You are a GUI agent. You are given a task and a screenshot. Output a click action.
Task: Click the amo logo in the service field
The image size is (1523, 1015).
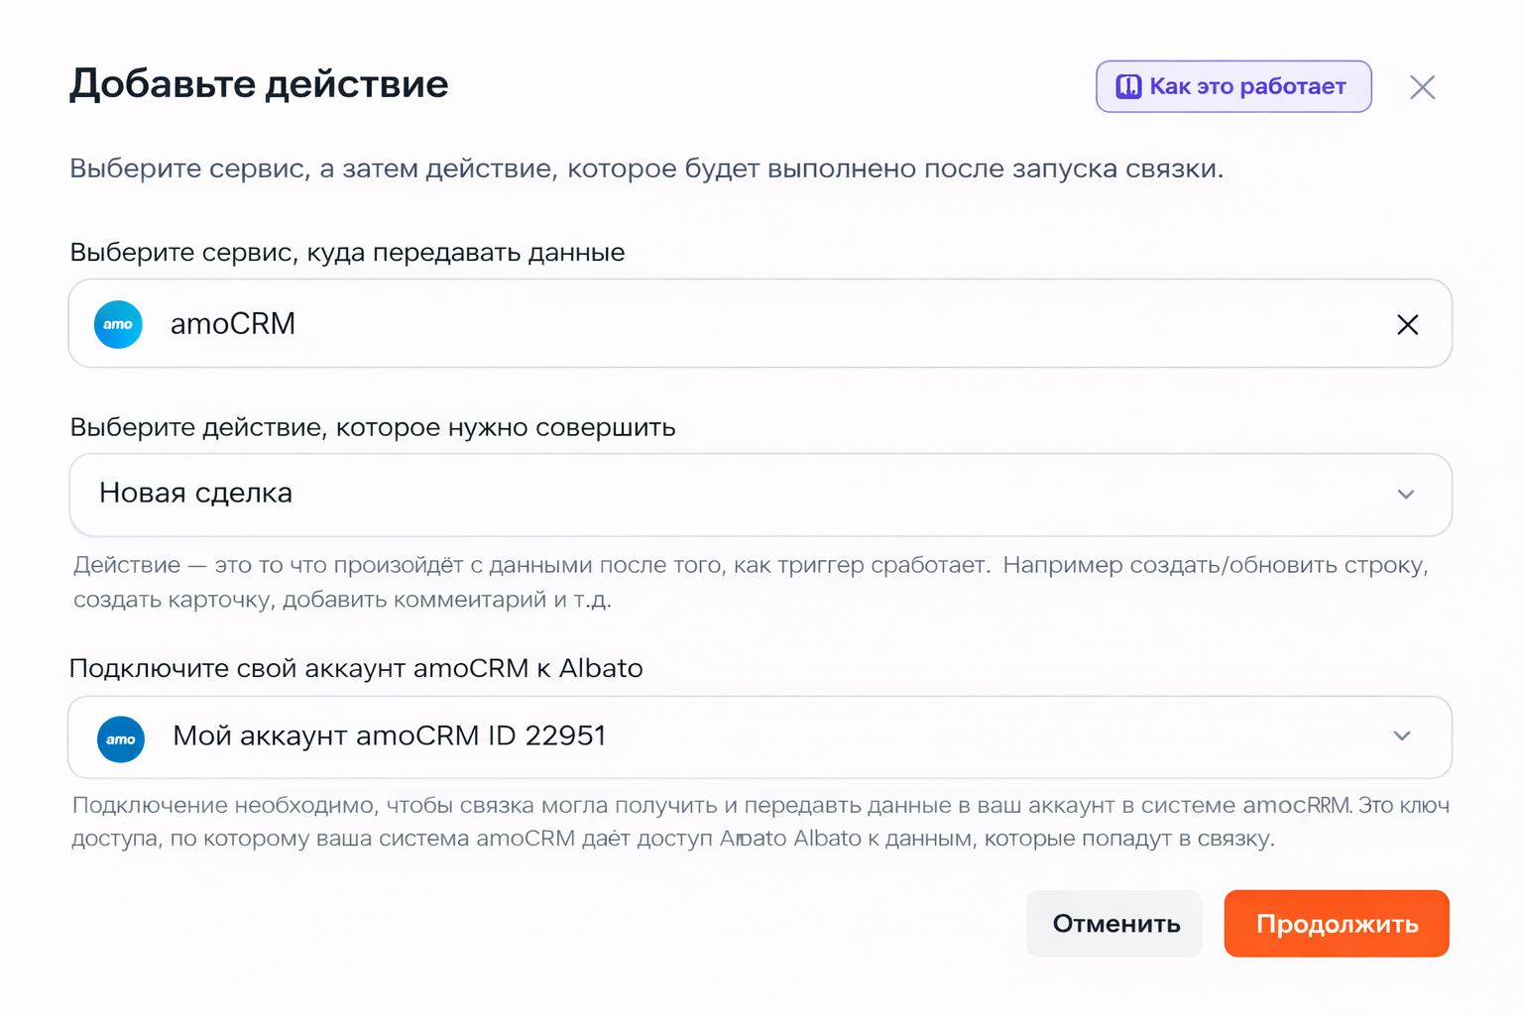pyautogui.click(x=118, y=324)
